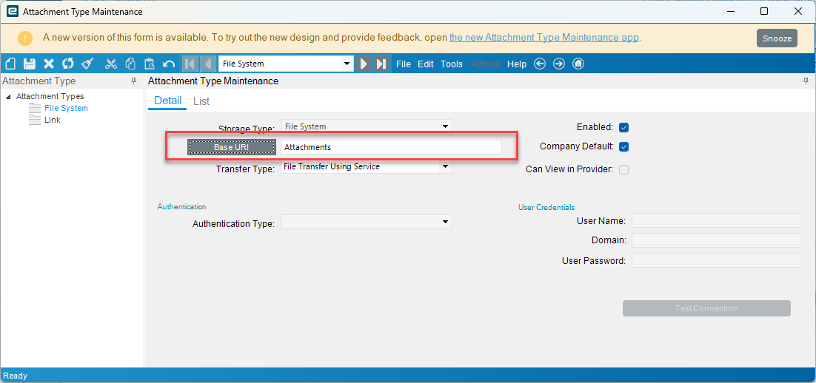Click the Snooze button
This screenshot has width=816, height=383.
tap(777, 38)
